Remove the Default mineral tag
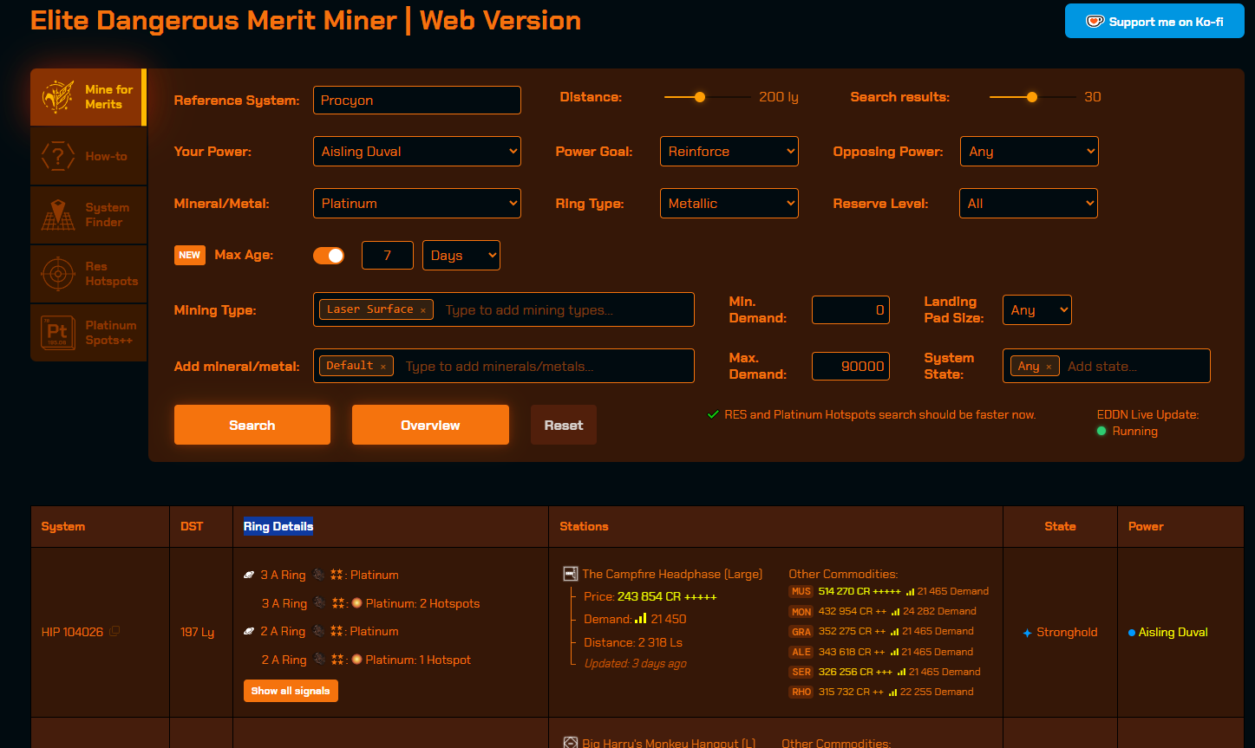Screen dimensions: 1255x748 [382, 367]
